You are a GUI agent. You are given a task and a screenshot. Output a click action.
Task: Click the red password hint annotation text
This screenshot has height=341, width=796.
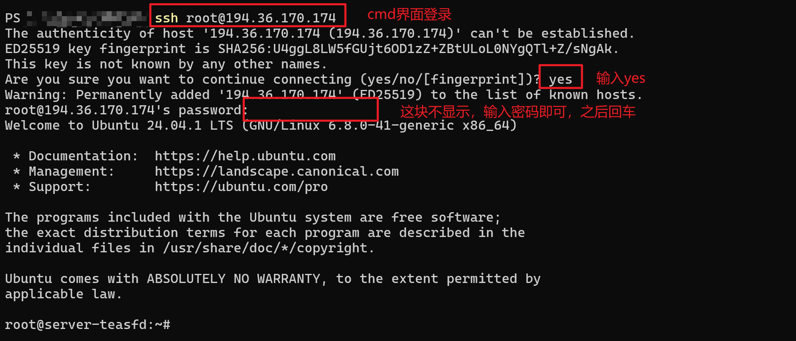518,112
